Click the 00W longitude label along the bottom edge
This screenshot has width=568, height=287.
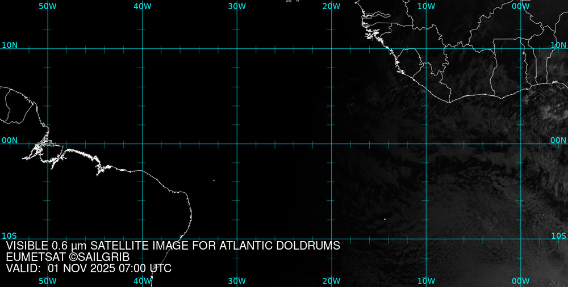pyautogui.click(x=520, y=281)
